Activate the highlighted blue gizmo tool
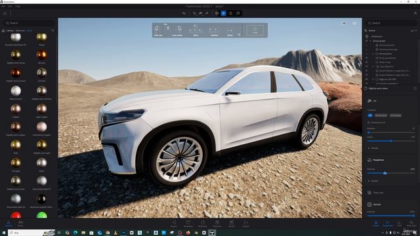The width and height of the screenshot is (420, 236). click(223, 13)
